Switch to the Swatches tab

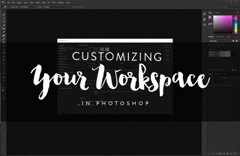click(217, 13)
